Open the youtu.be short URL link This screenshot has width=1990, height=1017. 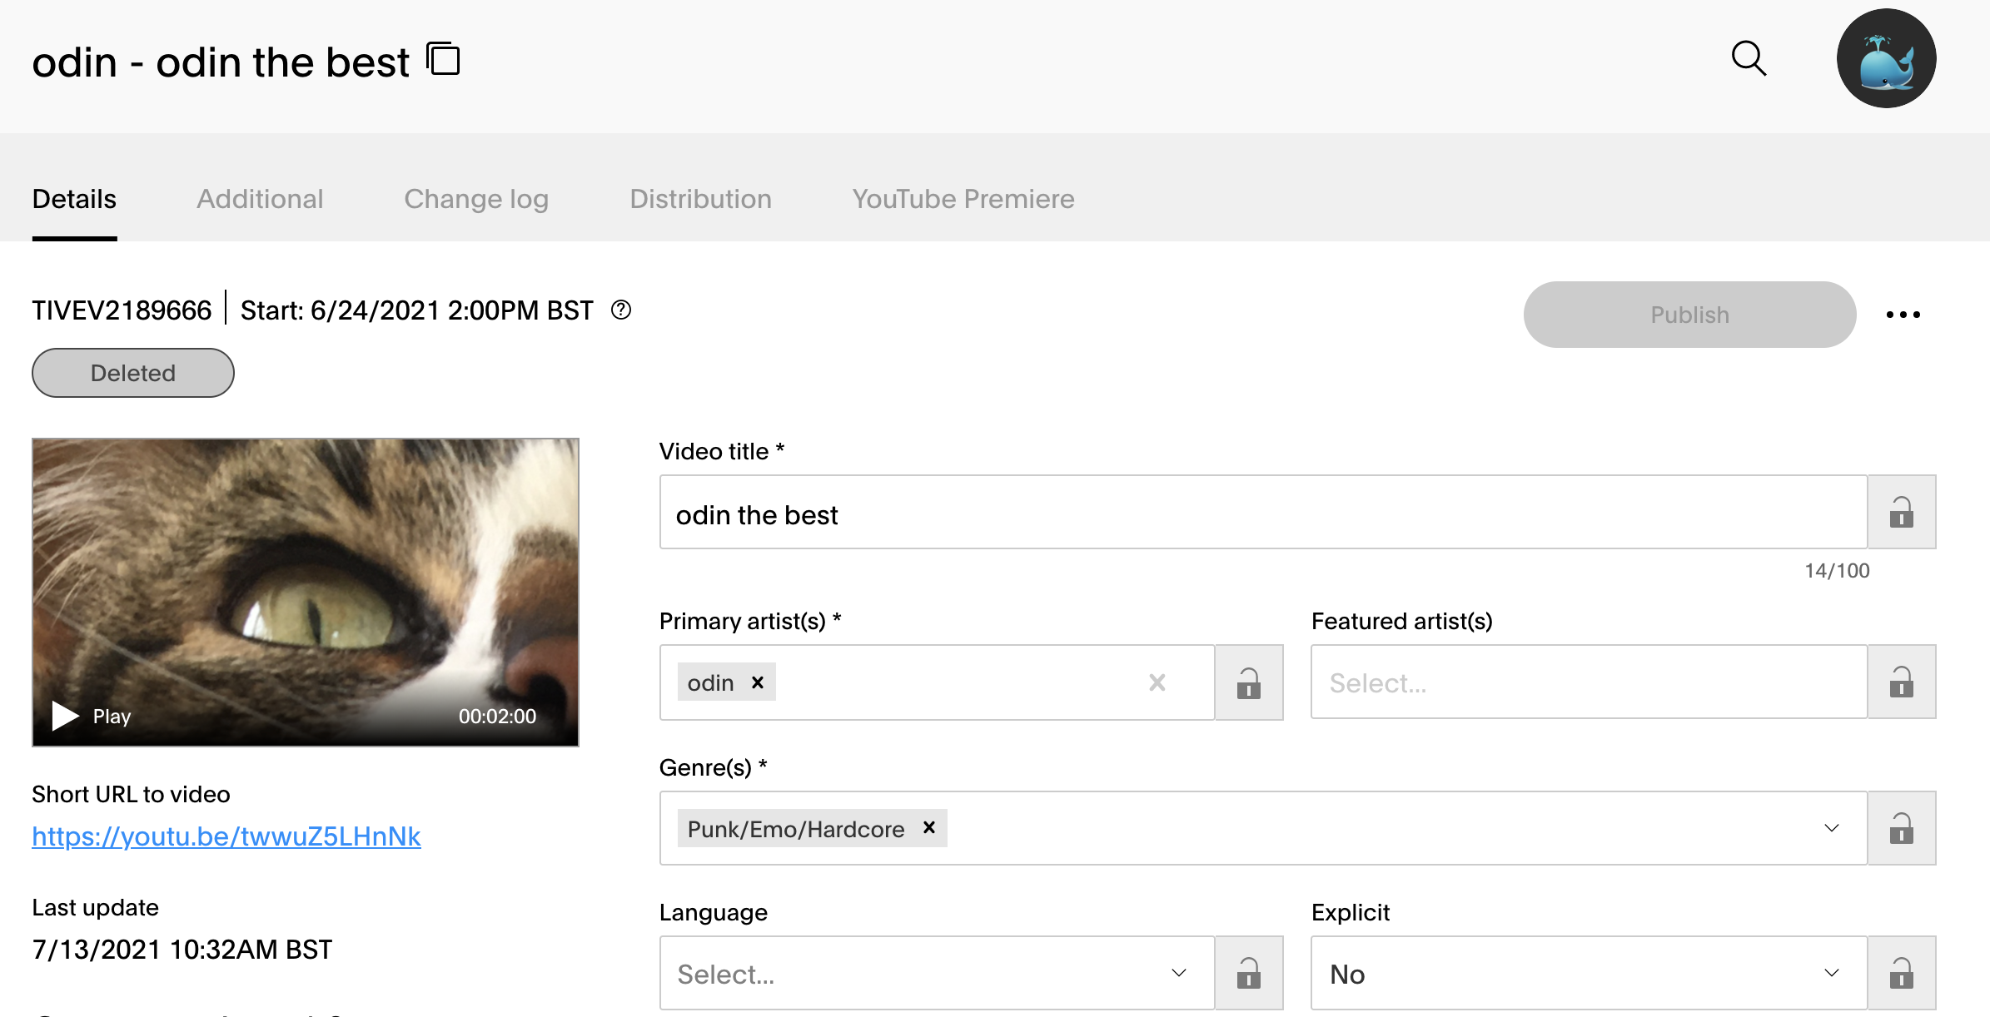tap(226, 836)
